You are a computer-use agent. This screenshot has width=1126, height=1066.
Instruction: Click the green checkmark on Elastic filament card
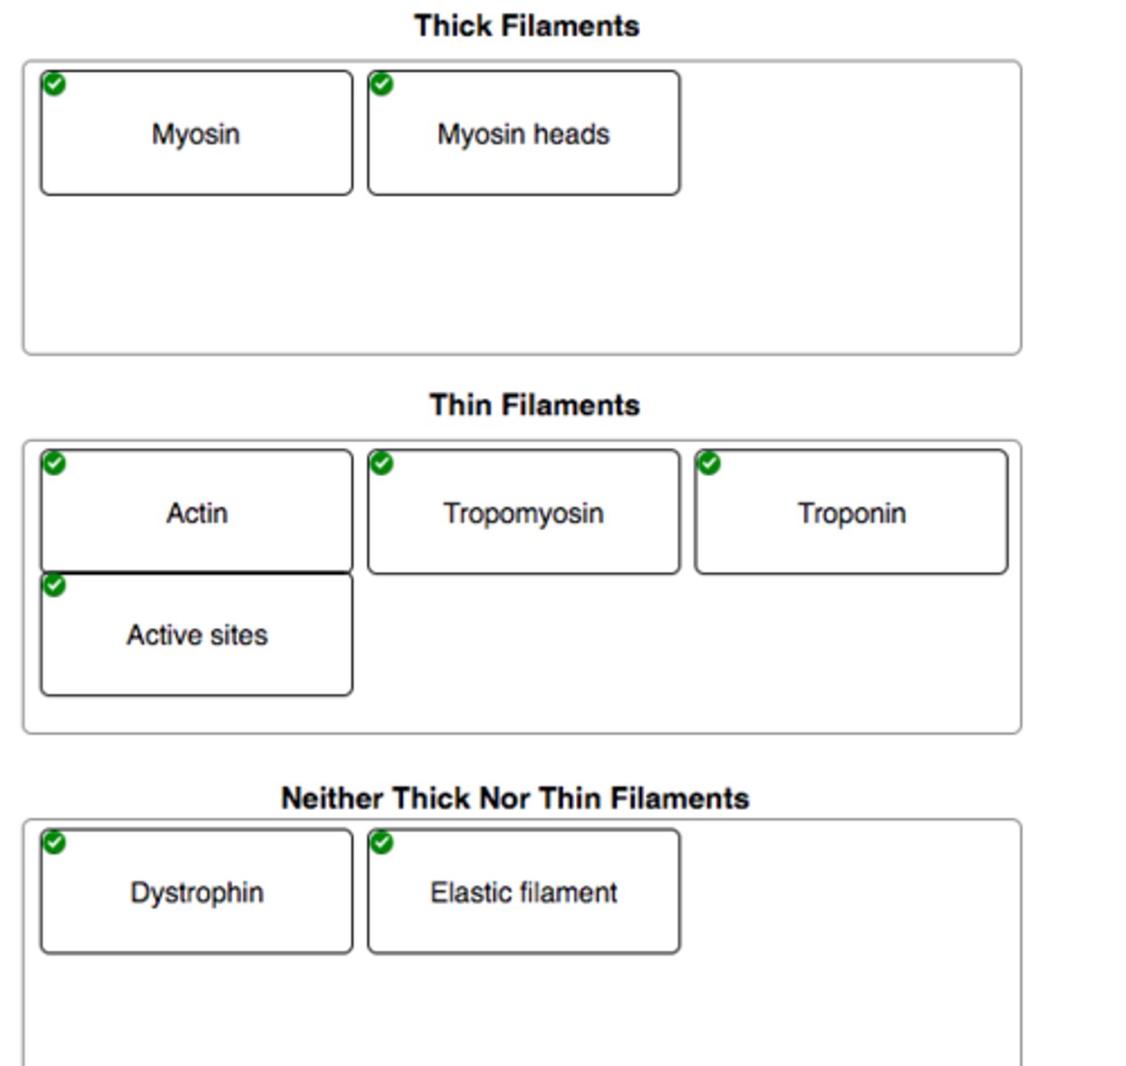click(382, 842)
